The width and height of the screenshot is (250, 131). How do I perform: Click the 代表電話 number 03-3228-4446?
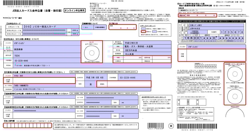click(21, 61)
